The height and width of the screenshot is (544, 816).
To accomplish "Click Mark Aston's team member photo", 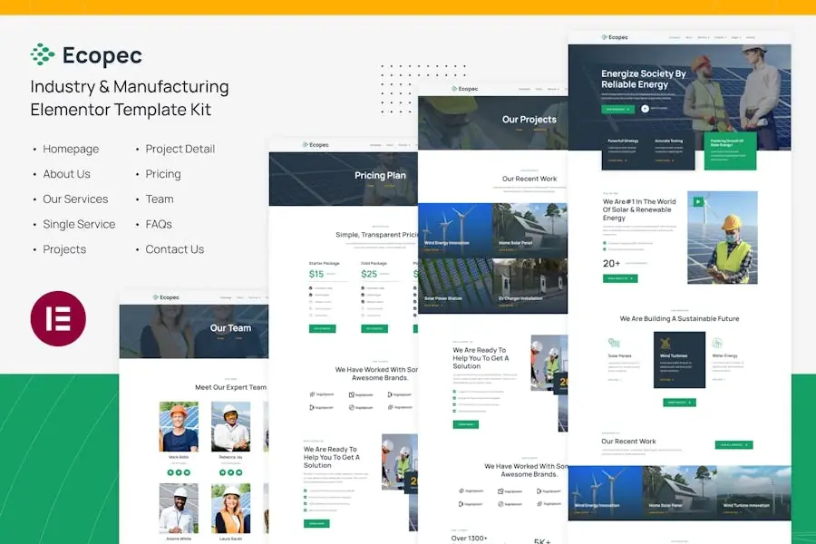I will [x=179, y=427].
